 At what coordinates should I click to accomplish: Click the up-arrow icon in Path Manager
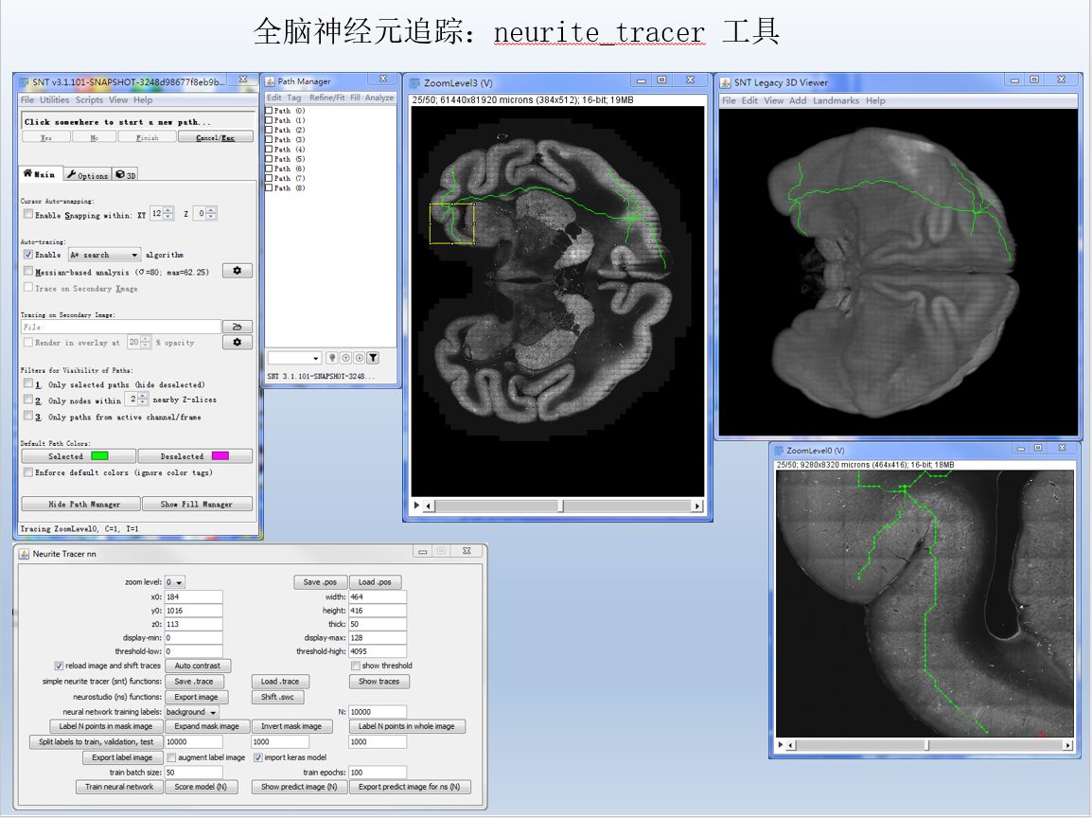pyautogui.click(x=345, y=358)
